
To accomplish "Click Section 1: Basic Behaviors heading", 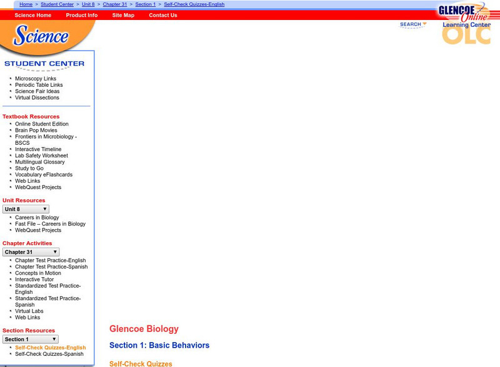I will tap(159, 345).
